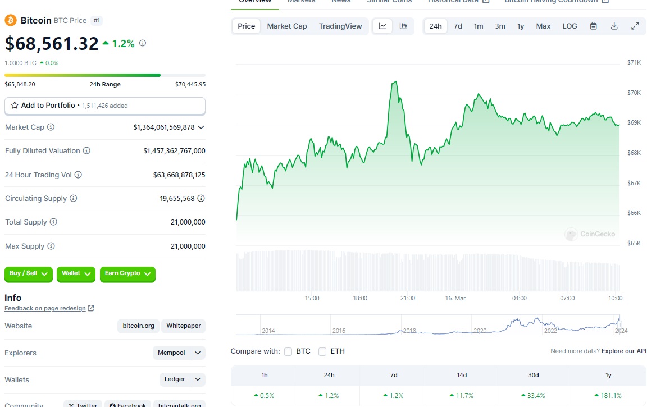Viewport: 647px width, 407px height.
Task: Expand Wallets dropdown arrow next to Ledger
Action: tap(198, 379)
